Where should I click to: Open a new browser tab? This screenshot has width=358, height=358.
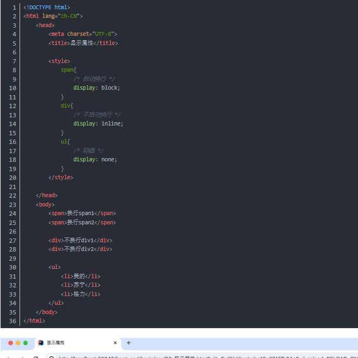[x=129, y=343]
